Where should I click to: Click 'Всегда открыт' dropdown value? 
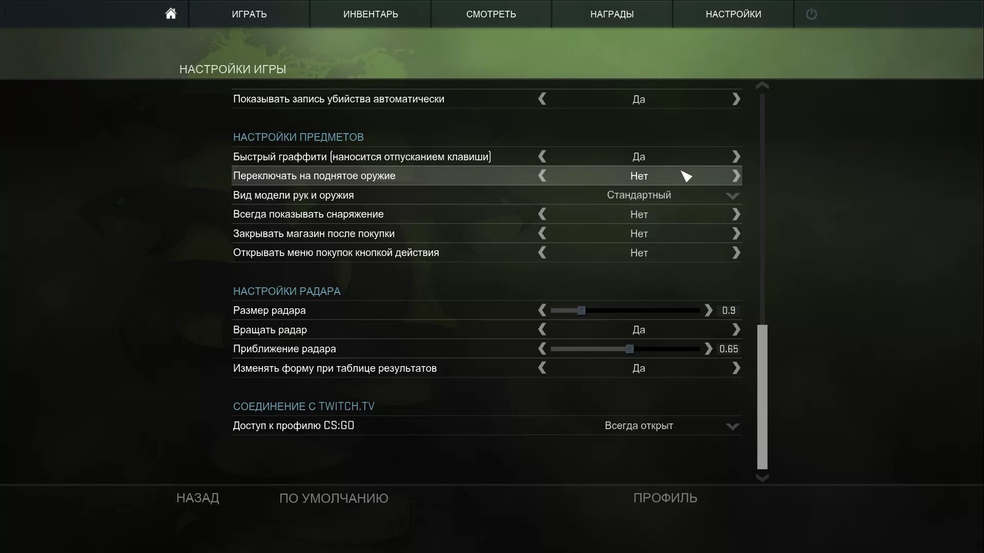click(x=639, y=426)
